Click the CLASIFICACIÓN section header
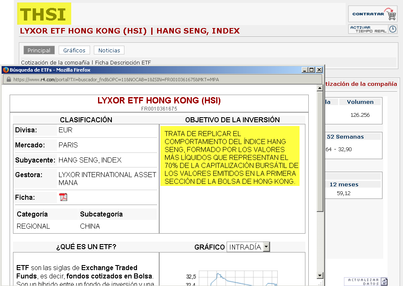The width and height of the screenshot is (403, 286). click(x=86, y=120)
